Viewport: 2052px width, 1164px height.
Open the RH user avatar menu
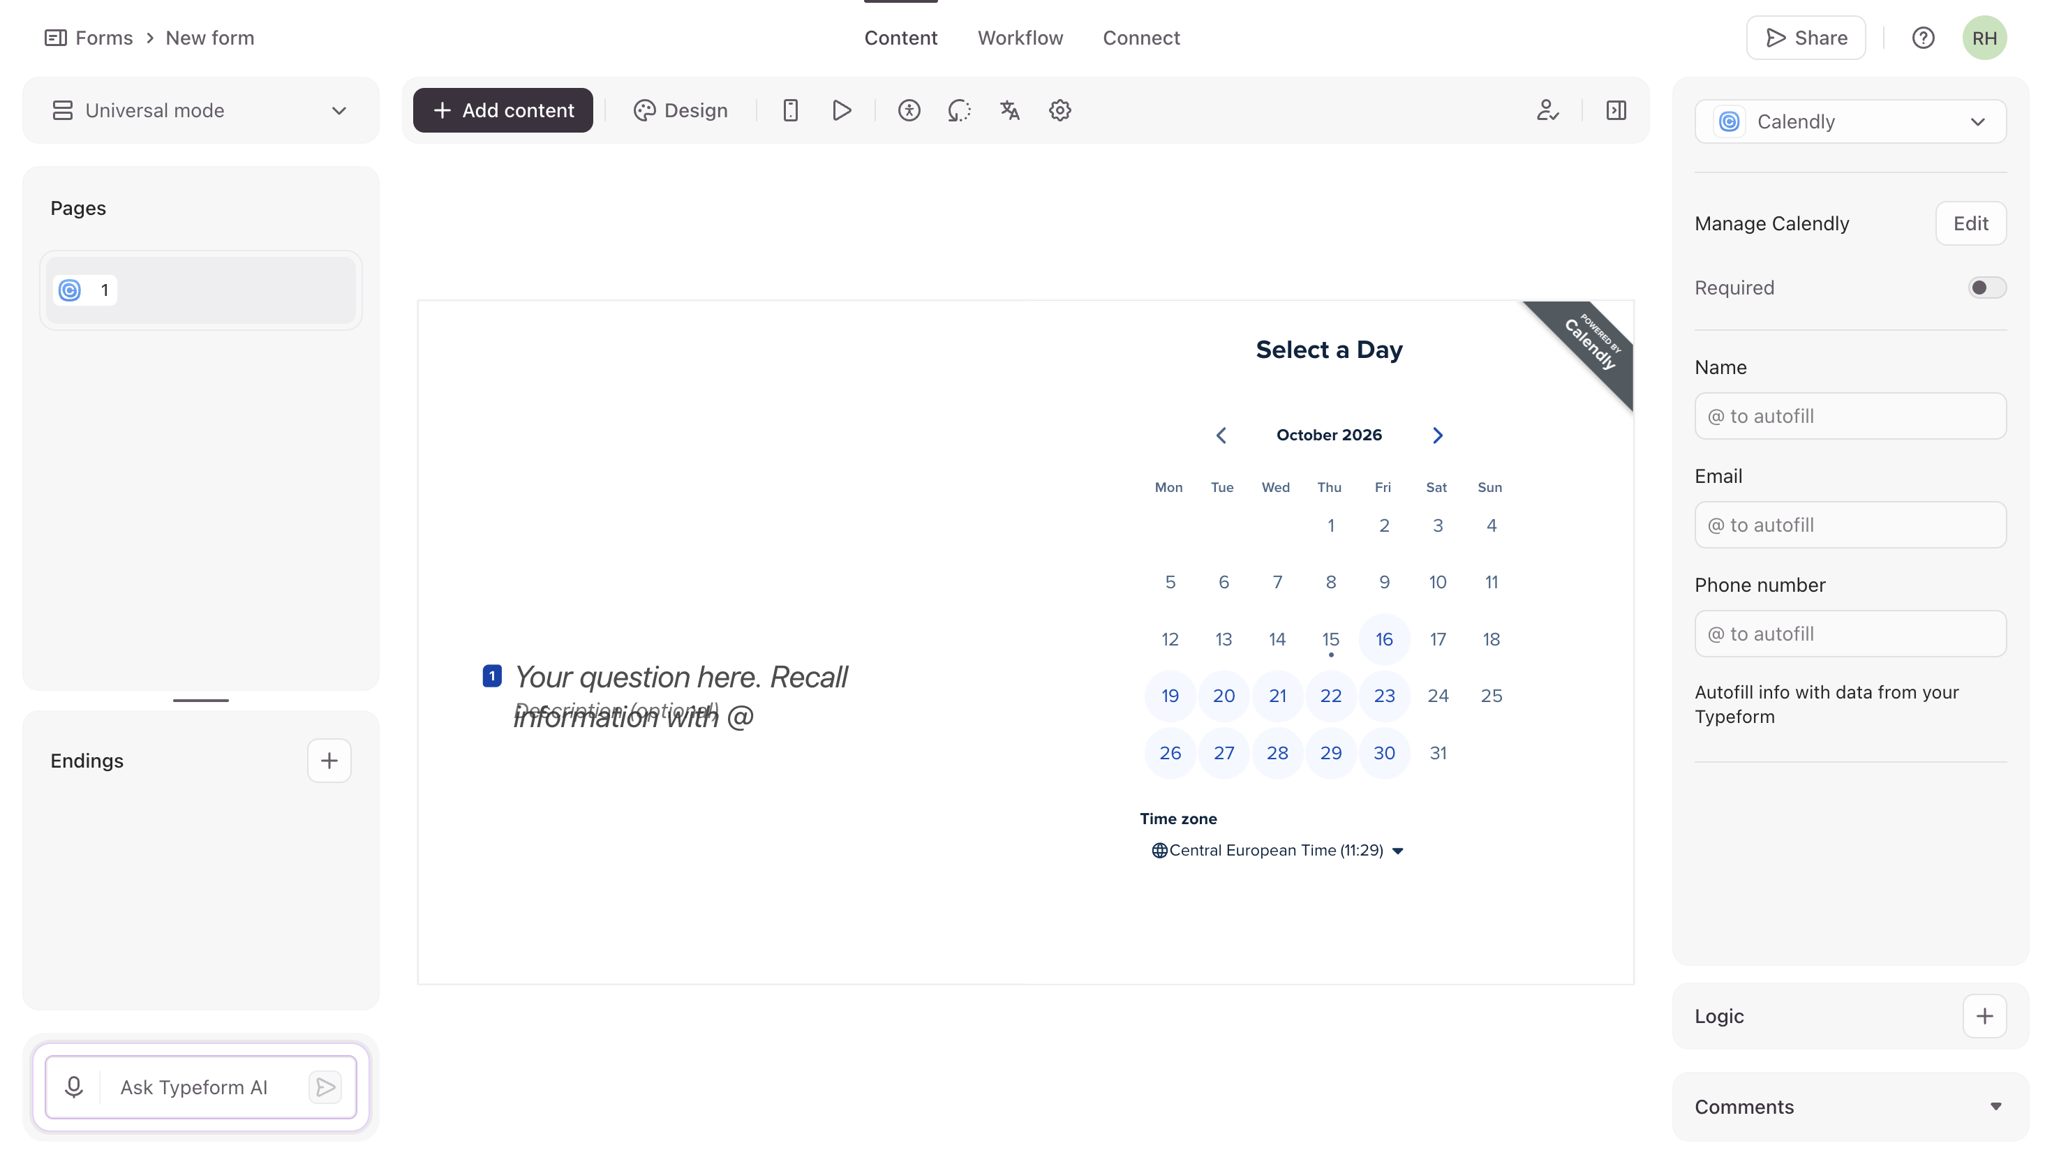pos(1984,38)
